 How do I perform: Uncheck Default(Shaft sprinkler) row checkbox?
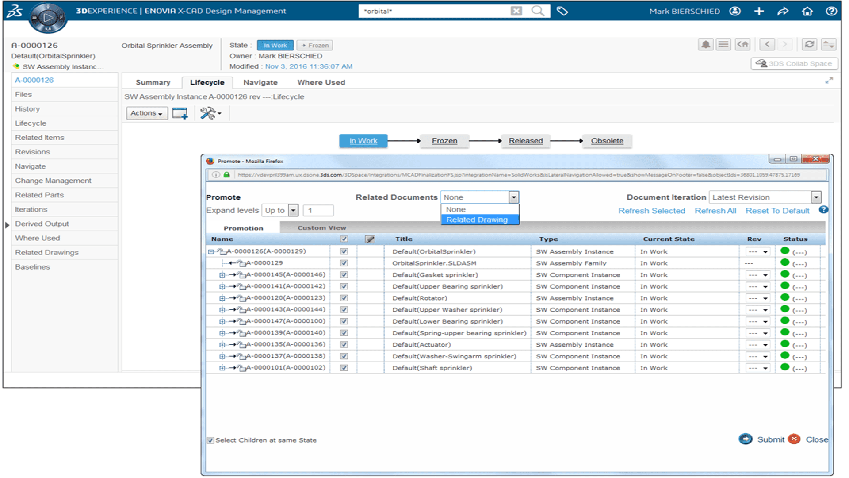tap(344, 368)
